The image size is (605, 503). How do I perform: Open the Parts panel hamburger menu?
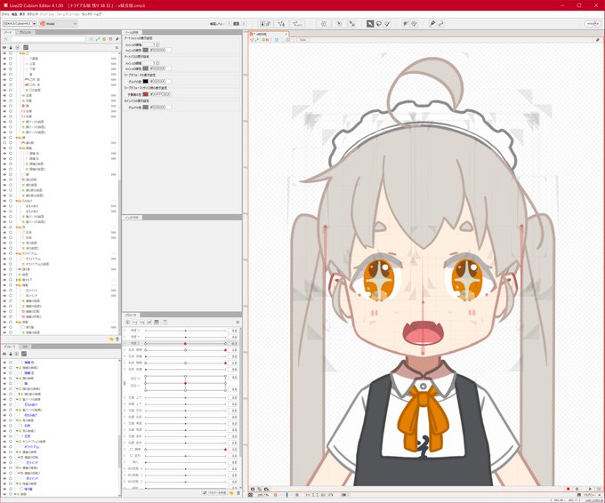point(117,47)
